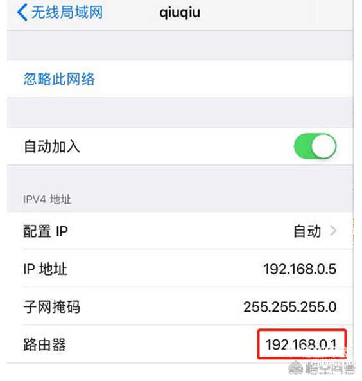362x381 pixels.
Task: Click the white knob of the 自动加入 switch
Action: tap(323, 146)
